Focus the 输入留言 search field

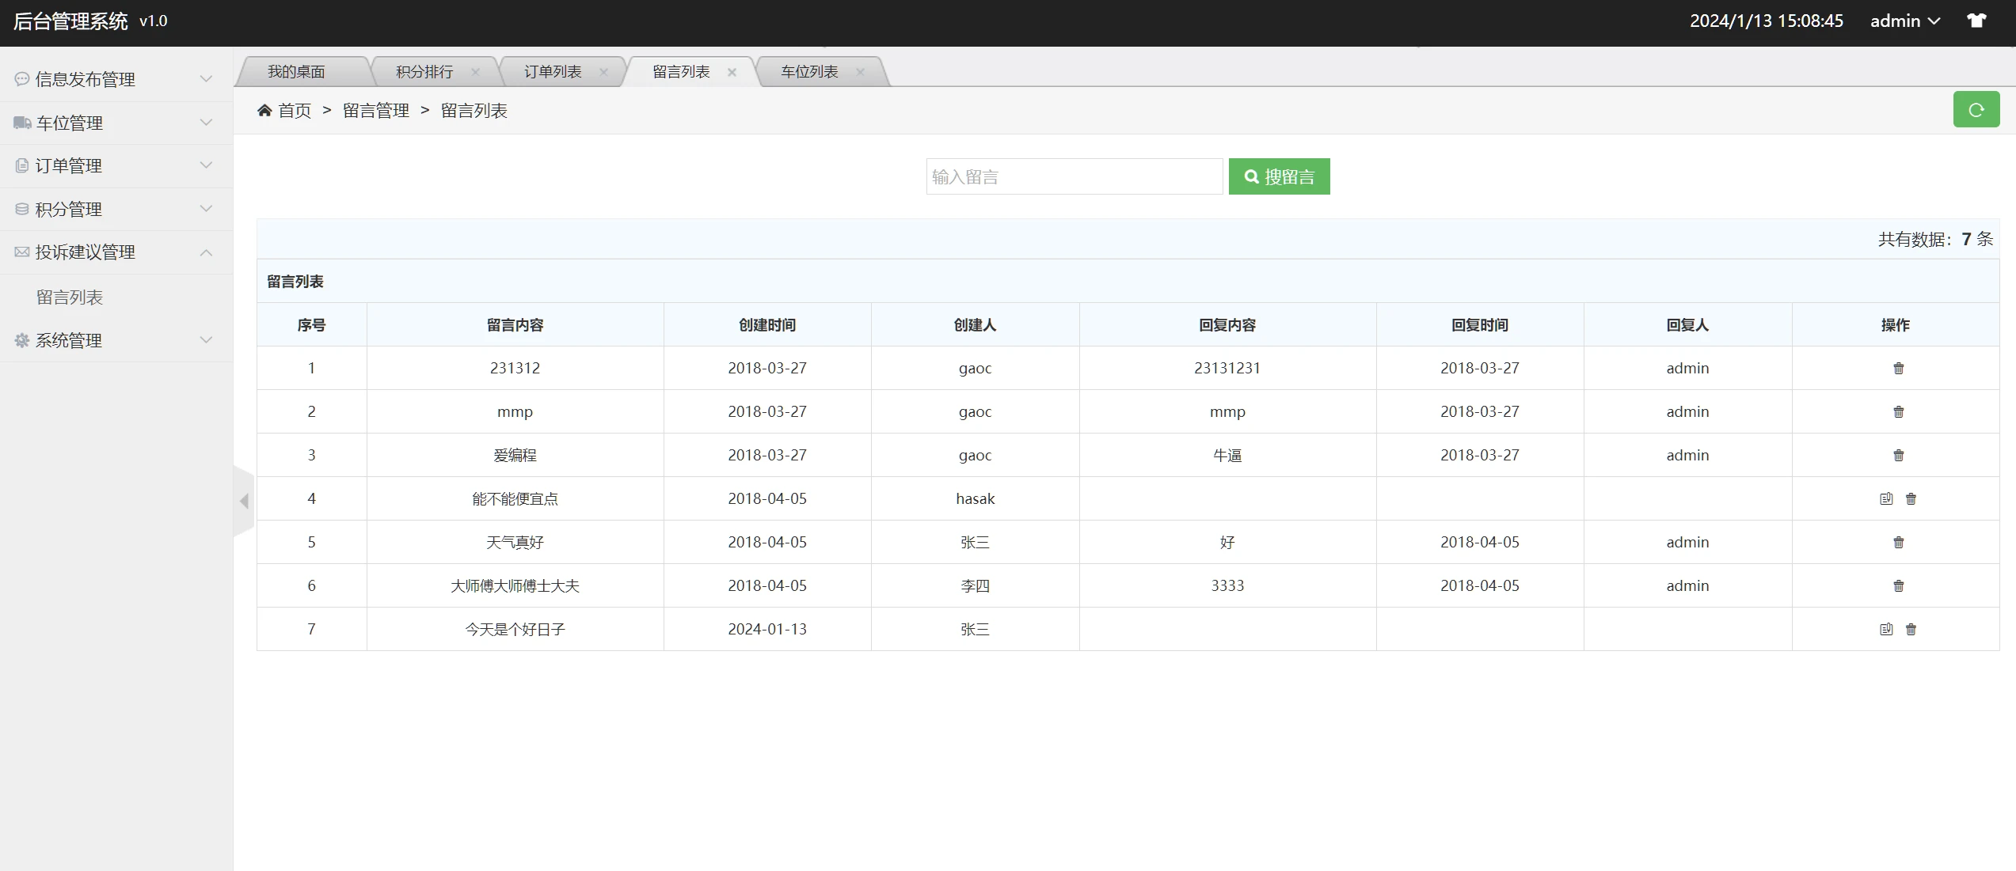click(1075, 176)
